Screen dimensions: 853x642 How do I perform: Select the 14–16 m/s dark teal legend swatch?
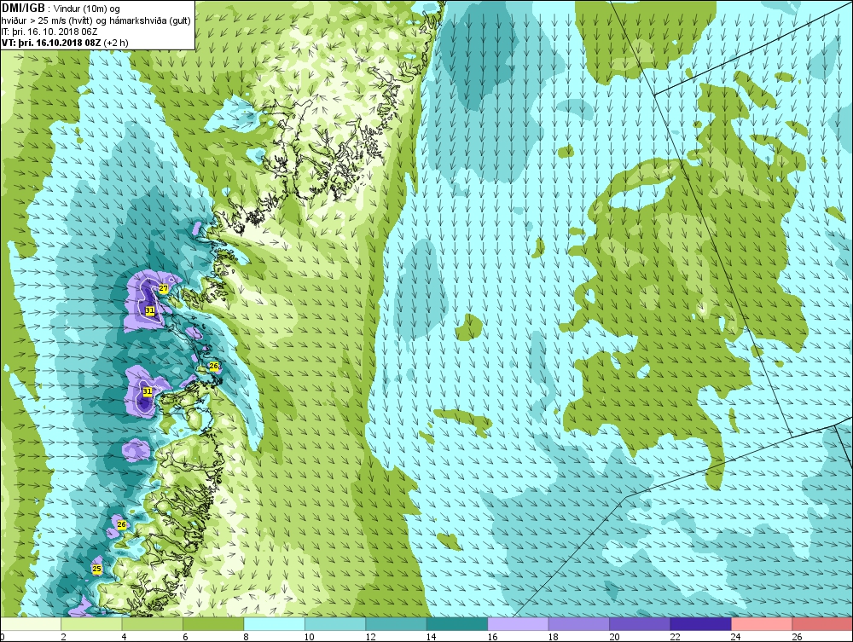pos(457,624)
